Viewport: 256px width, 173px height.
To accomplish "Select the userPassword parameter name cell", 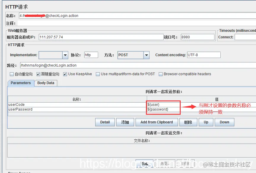I will (x=77, y=109).
